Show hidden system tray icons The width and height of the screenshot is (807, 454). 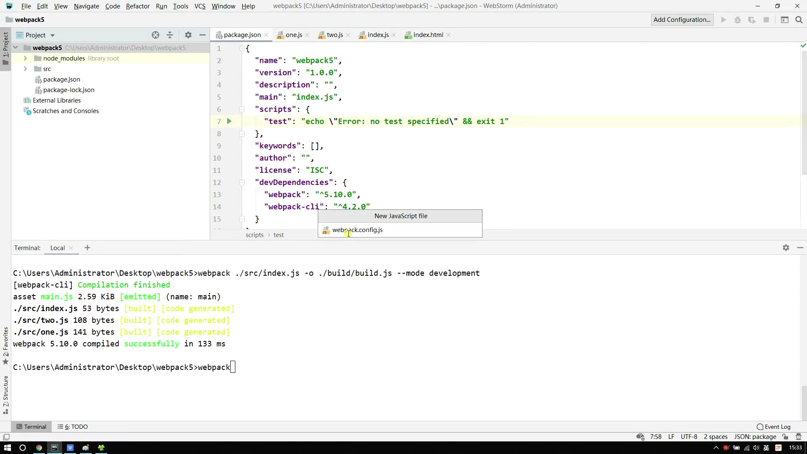[716, 448]
